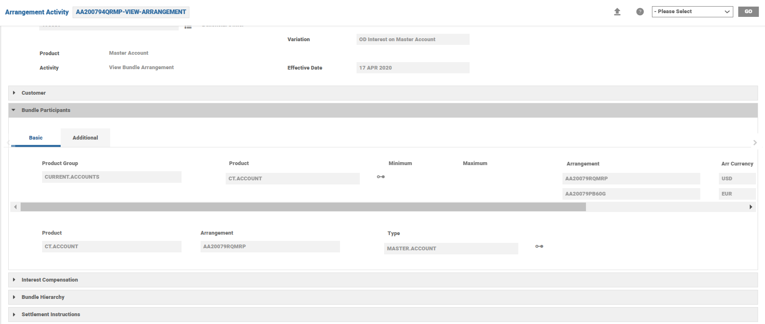Viewport: 765px width, 324px height.
Task: Click the right arrow of horizontal scrollbar
Action: tap(751, 207)
